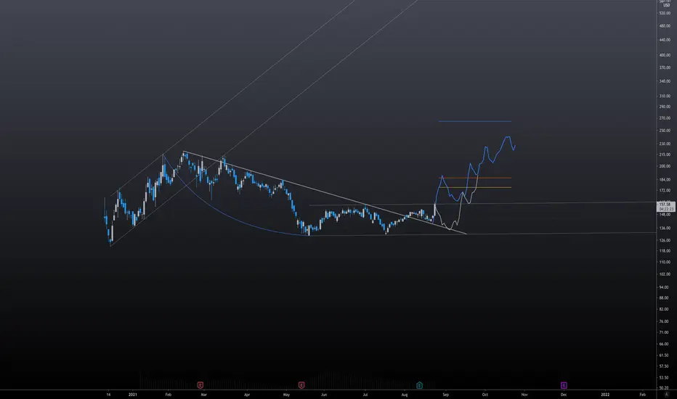Click the 126.00 price axis label
677x399 pixels.
pyautogui.click(x=665, y=240)
